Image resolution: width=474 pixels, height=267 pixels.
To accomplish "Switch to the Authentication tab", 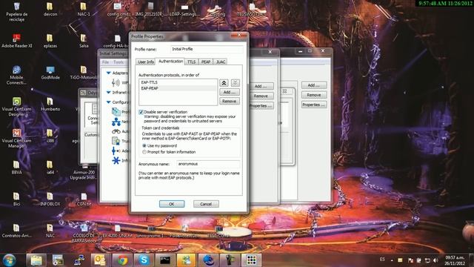I will [170, 61].
